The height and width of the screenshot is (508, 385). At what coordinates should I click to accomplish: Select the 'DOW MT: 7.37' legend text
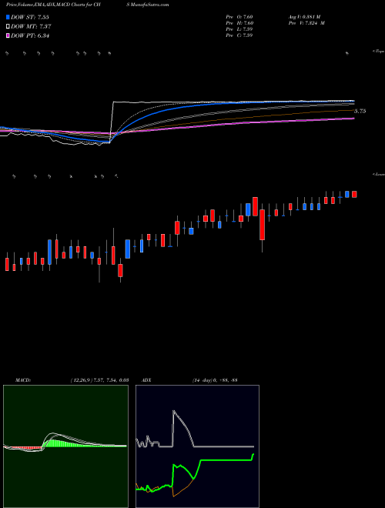point(31,26)
